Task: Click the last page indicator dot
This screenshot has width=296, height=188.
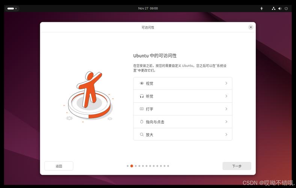Action: (168, 166)
